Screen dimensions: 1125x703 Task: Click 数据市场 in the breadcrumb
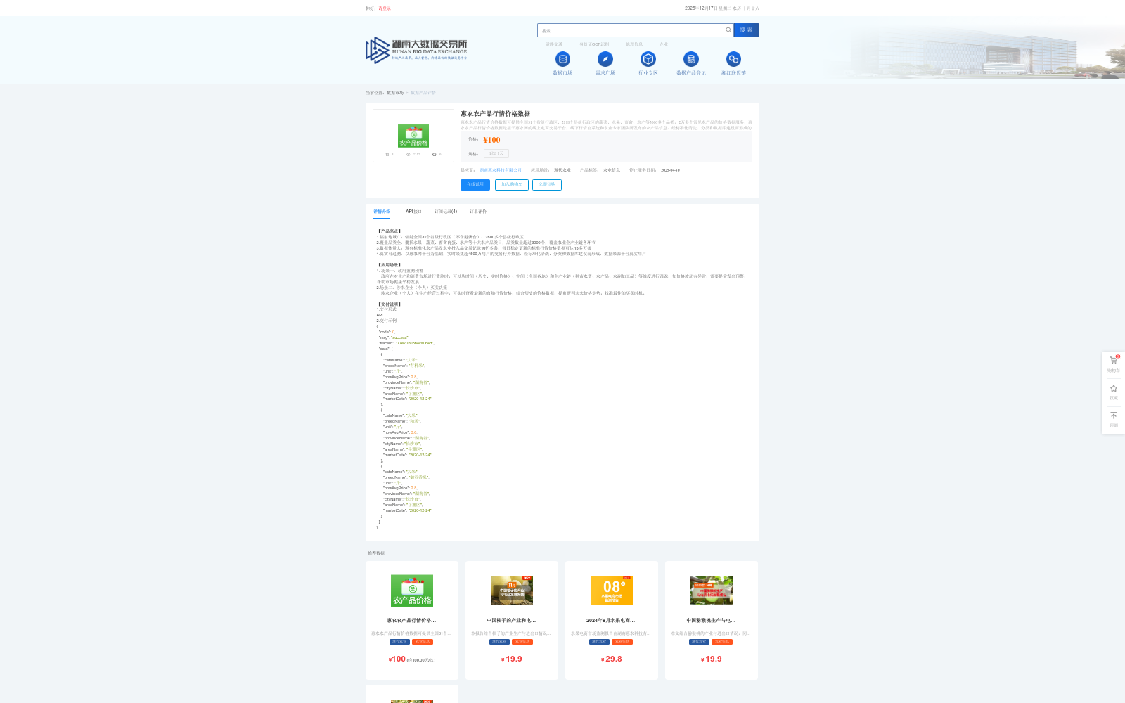click(395, 93)
